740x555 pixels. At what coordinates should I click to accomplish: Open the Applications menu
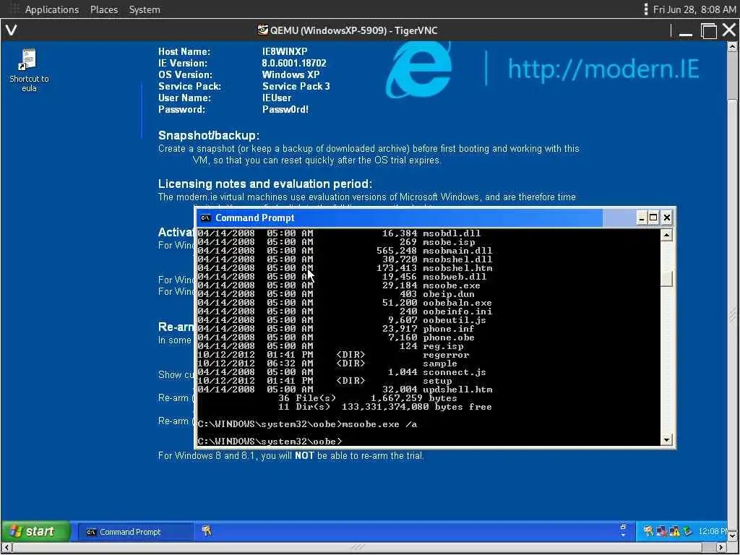52,9
